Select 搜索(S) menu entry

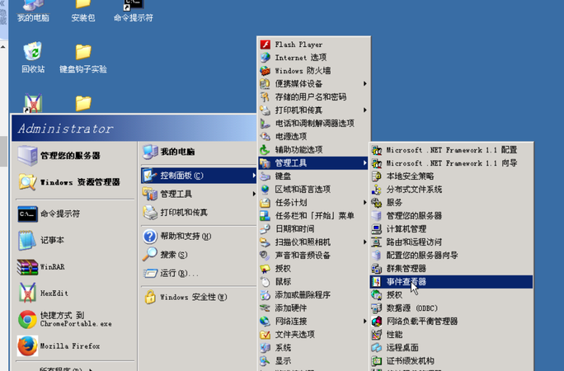click(198, 255)
